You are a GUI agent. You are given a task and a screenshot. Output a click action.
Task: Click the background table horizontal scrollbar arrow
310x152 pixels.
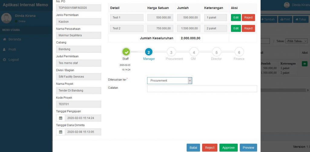(308, 90)
